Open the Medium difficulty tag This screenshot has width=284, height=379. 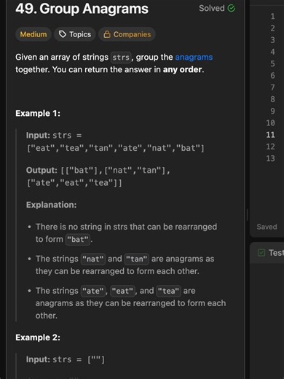point(33,34)
